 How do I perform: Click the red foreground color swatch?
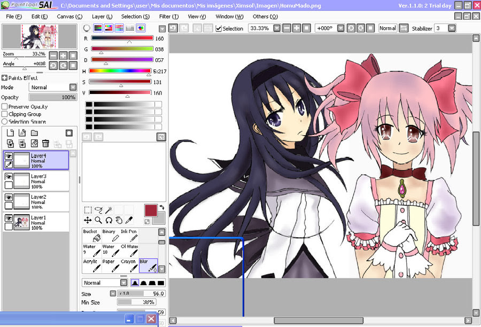[151, 211]
